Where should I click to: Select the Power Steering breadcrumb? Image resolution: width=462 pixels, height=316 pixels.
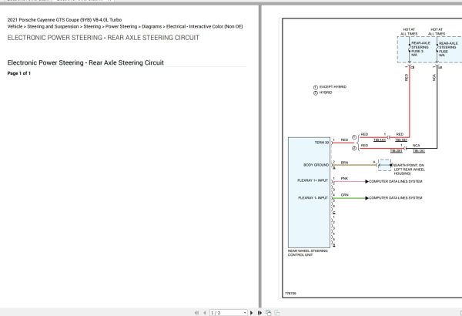point(121,26)
